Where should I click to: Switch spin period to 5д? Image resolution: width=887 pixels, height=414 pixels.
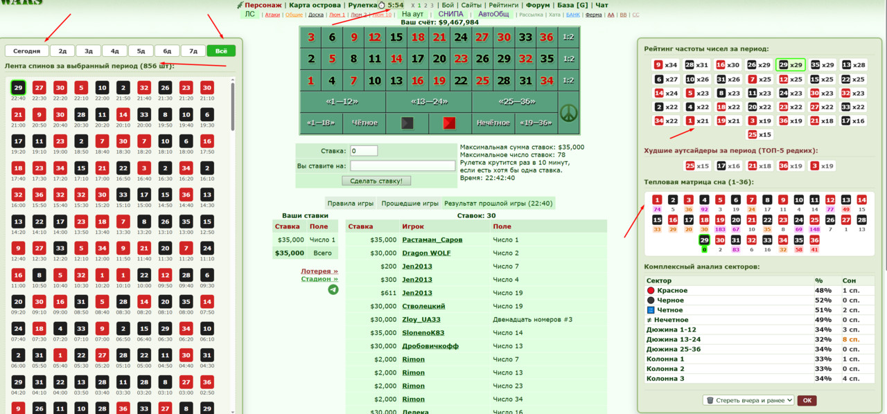coord(141,51)
